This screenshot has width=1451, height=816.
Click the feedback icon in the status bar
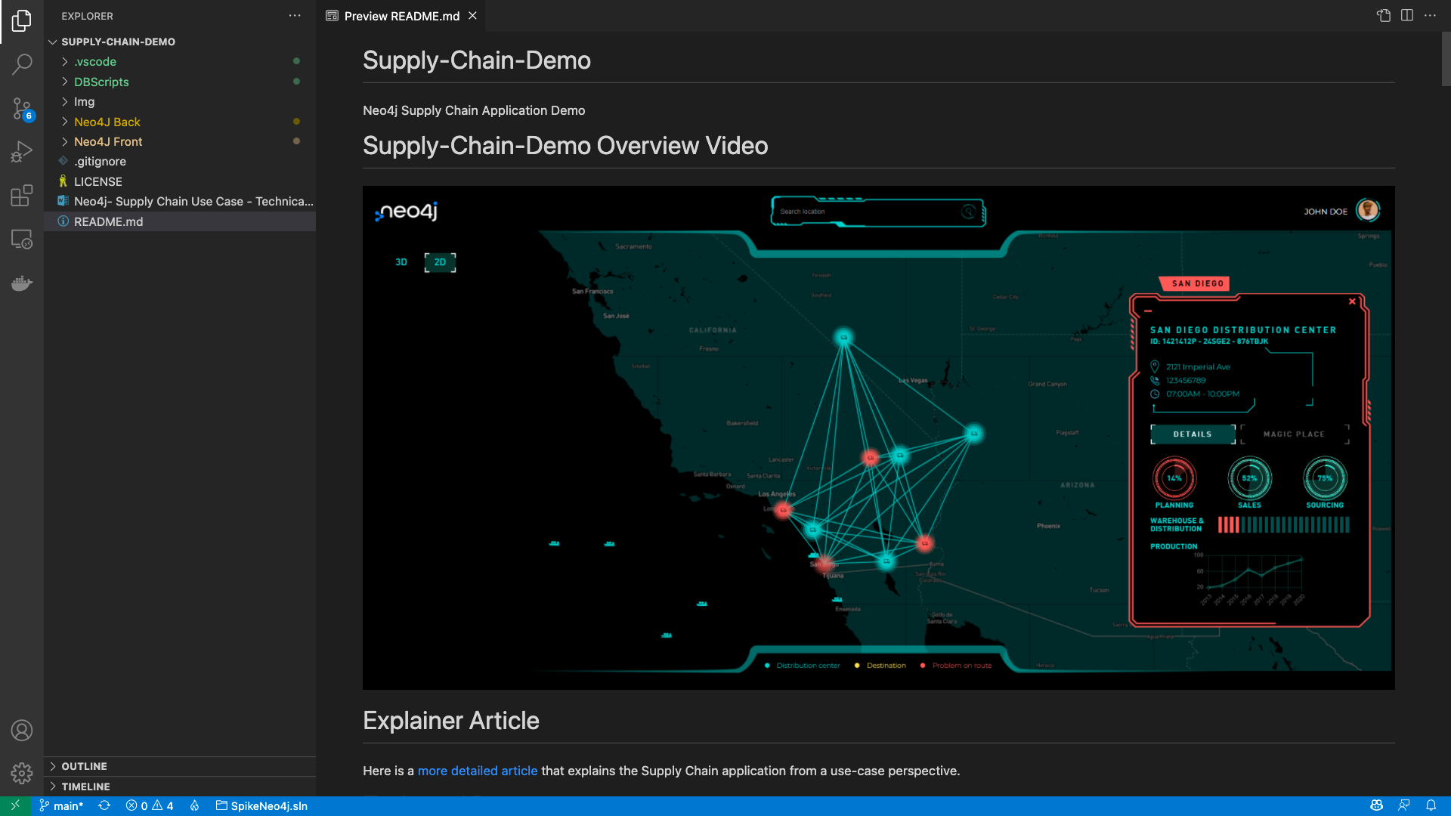click(1403, 805)
